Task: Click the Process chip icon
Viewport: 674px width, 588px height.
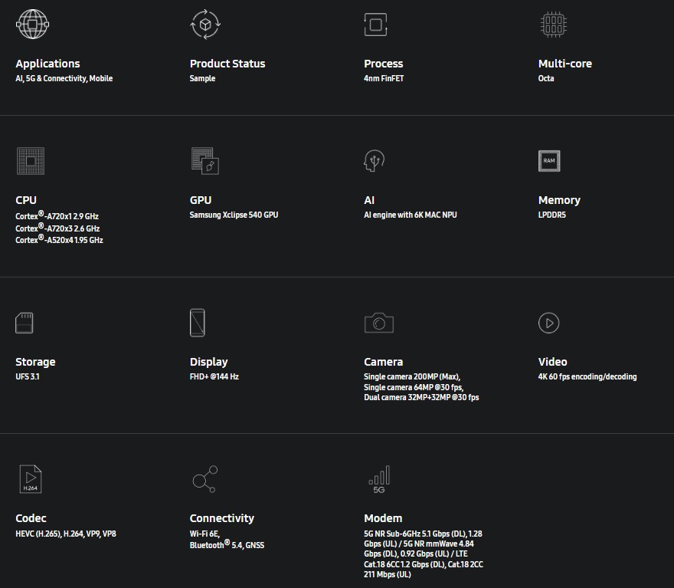Action: click(x=376, y=25)
